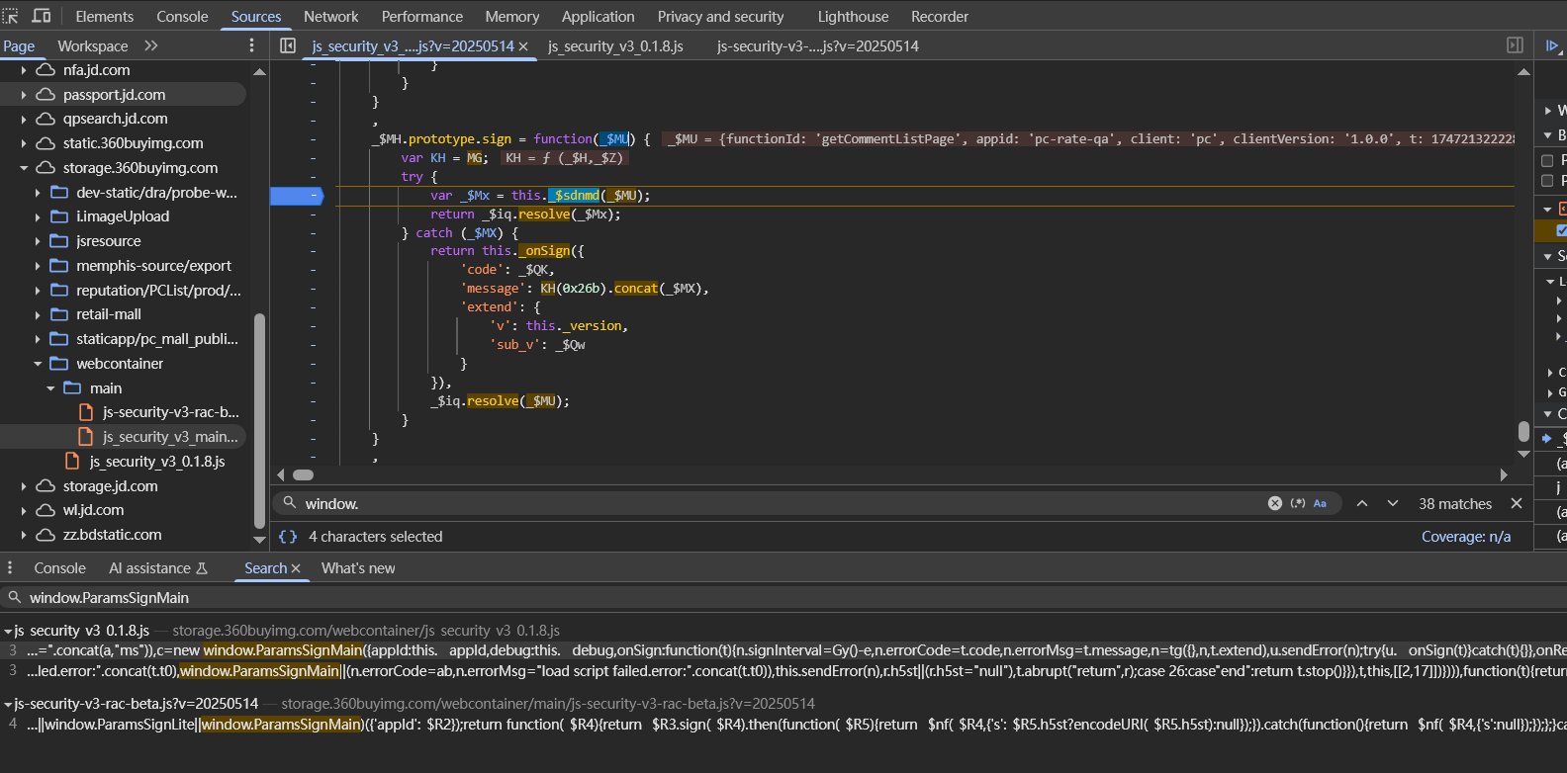Open js_security_v3_0.1.8.js in the file tree

click(x=156, y=462)
